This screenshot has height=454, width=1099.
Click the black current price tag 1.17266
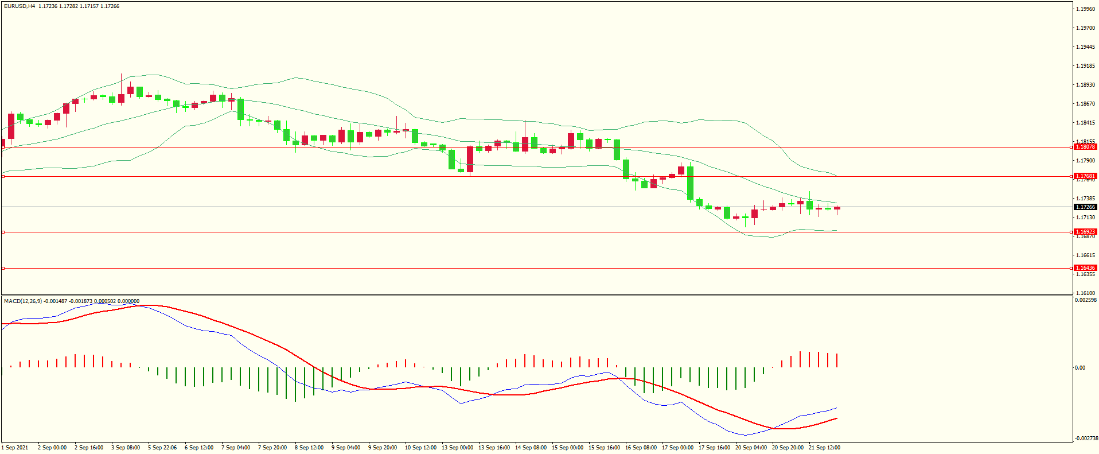[x=1085, y=207]
